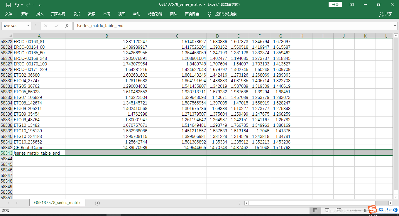Click the 操作说明搜索 search field
The image size is (399, 216).
point(226,14)
